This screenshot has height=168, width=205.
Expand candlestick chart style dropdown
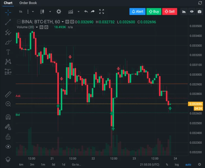click(50, 11)
